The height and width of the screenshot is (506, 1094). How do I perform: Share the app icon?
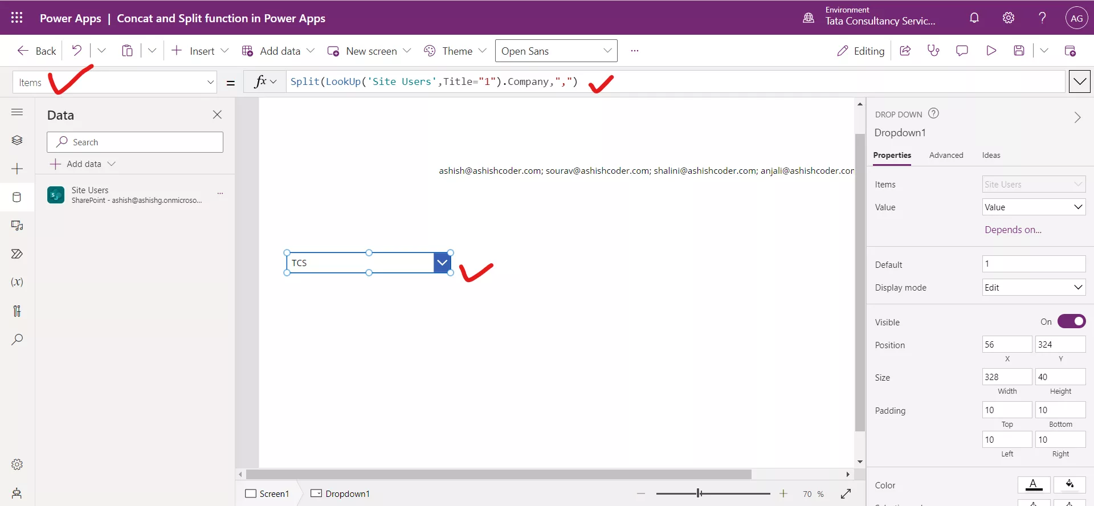pos(905,51)
